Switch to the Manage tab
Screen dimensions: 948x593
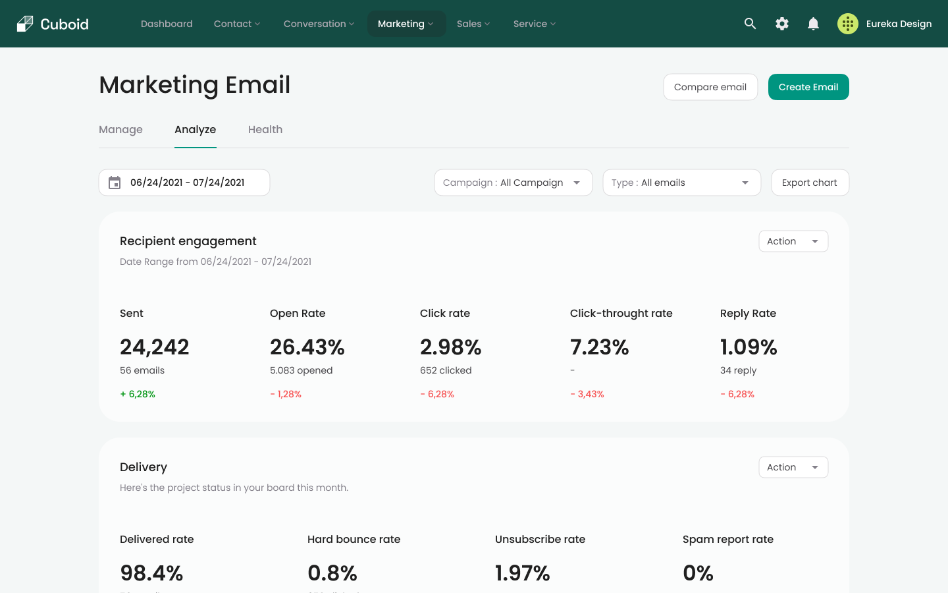tap(120, 130)
